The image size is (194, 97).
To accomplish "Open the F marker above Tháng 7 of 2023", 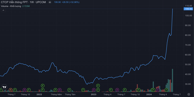I will point(125,90).
